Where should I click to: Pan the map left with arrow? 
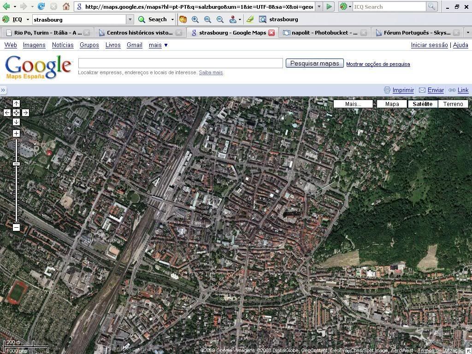[7, 112]
